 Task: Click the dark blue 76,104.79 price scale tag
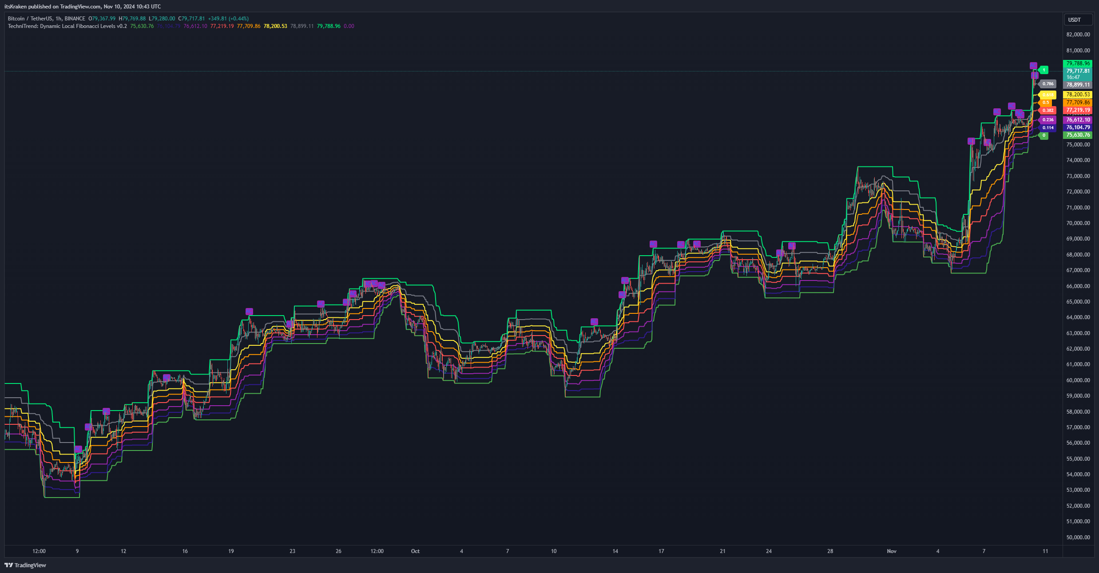coord(1078,127)
